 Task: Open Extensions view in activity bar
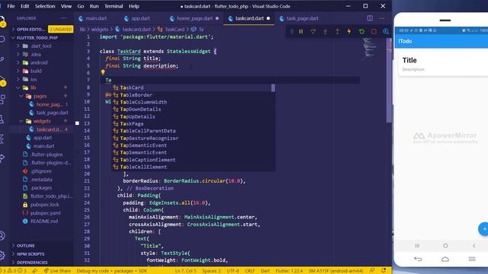click(x=2, y=99)
